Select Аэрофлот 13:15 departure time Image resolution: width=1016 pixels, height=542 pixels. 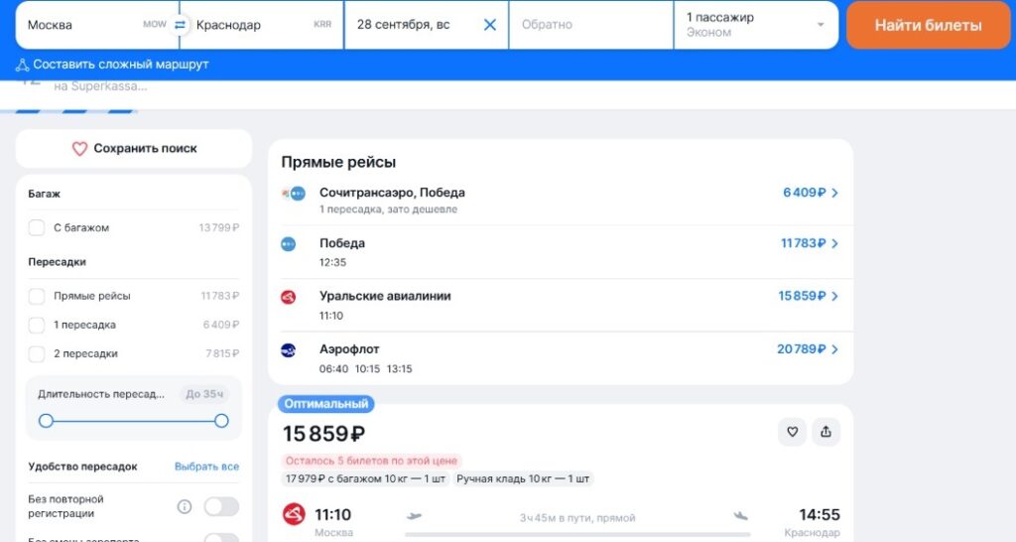click(399, 369)
